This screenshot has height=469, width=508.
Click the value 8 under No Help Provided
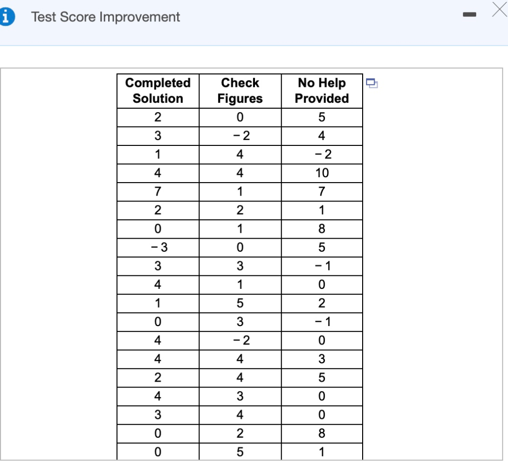(x=321, y=229)
